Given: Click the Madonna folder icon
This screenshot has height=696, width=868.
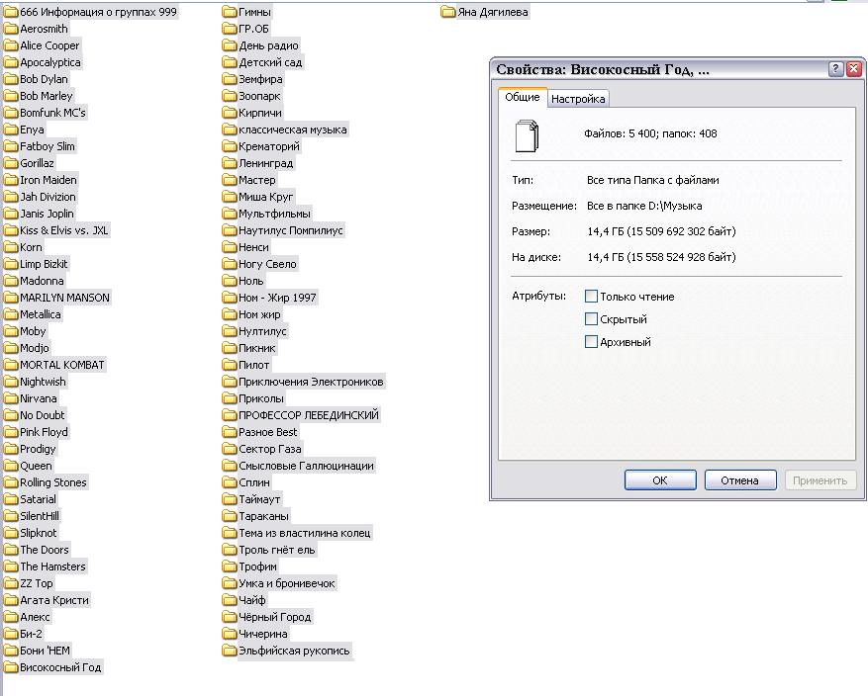Looking at the screenshot, I should click(11, 281).
